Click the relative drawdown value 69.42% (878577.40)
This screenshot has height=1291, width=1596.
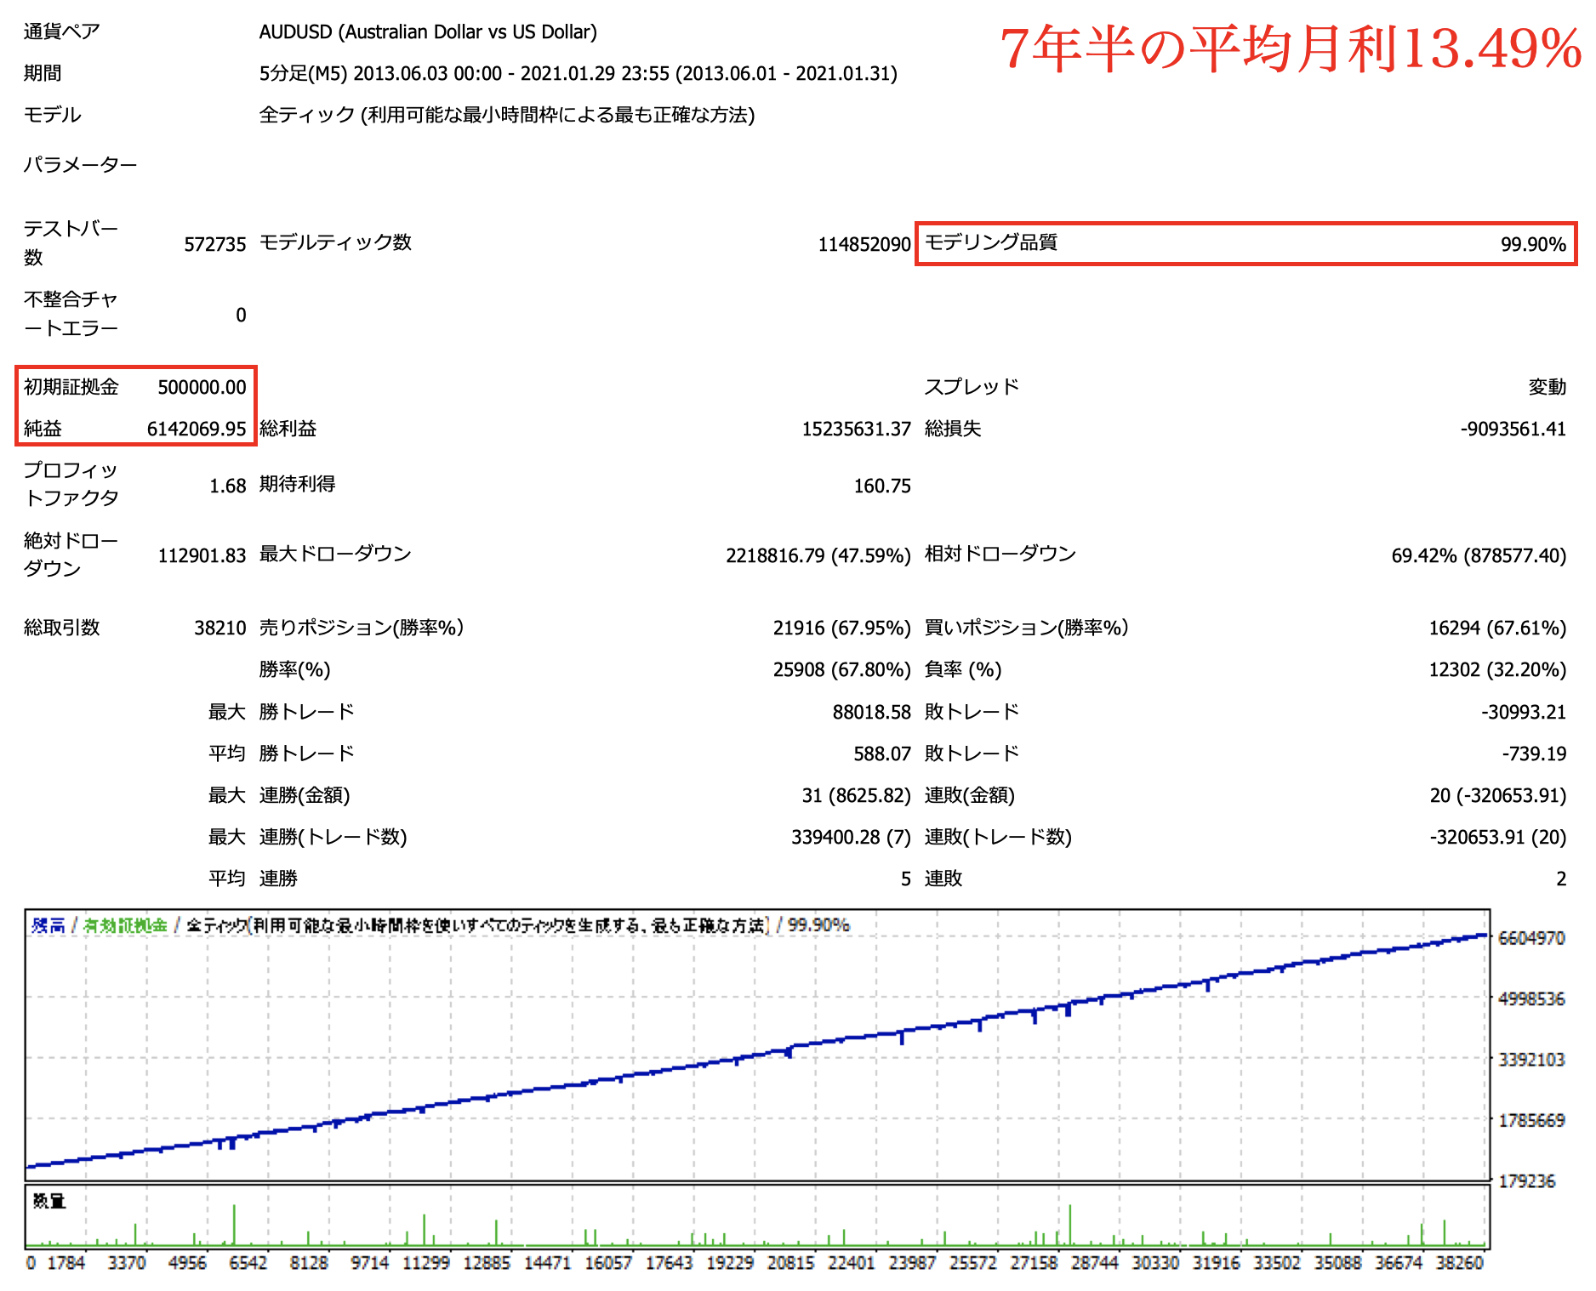[1478, 556]
